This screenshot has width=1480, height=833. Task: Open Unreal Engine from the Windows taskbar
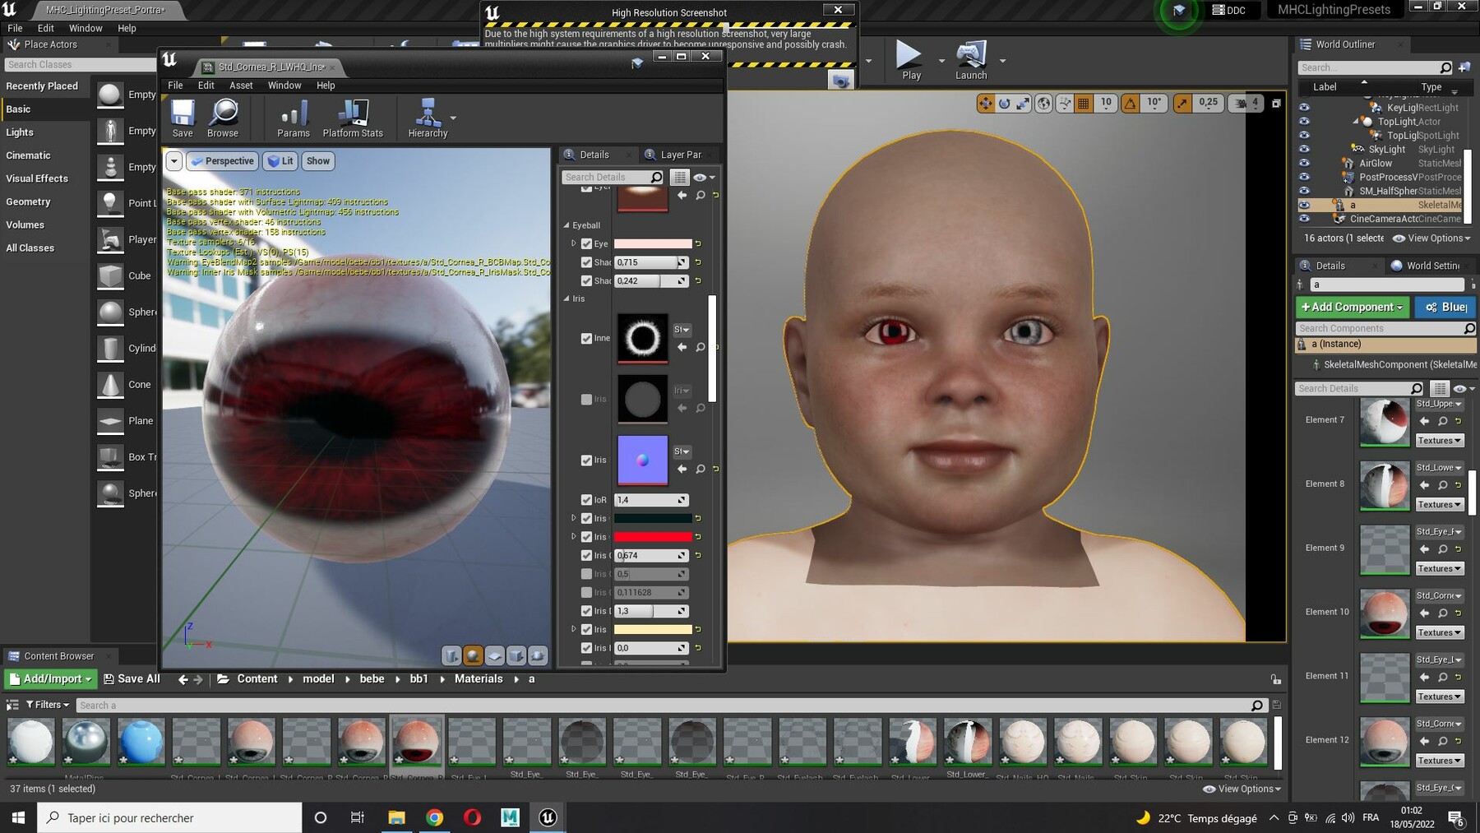click(x=548, y=817)
